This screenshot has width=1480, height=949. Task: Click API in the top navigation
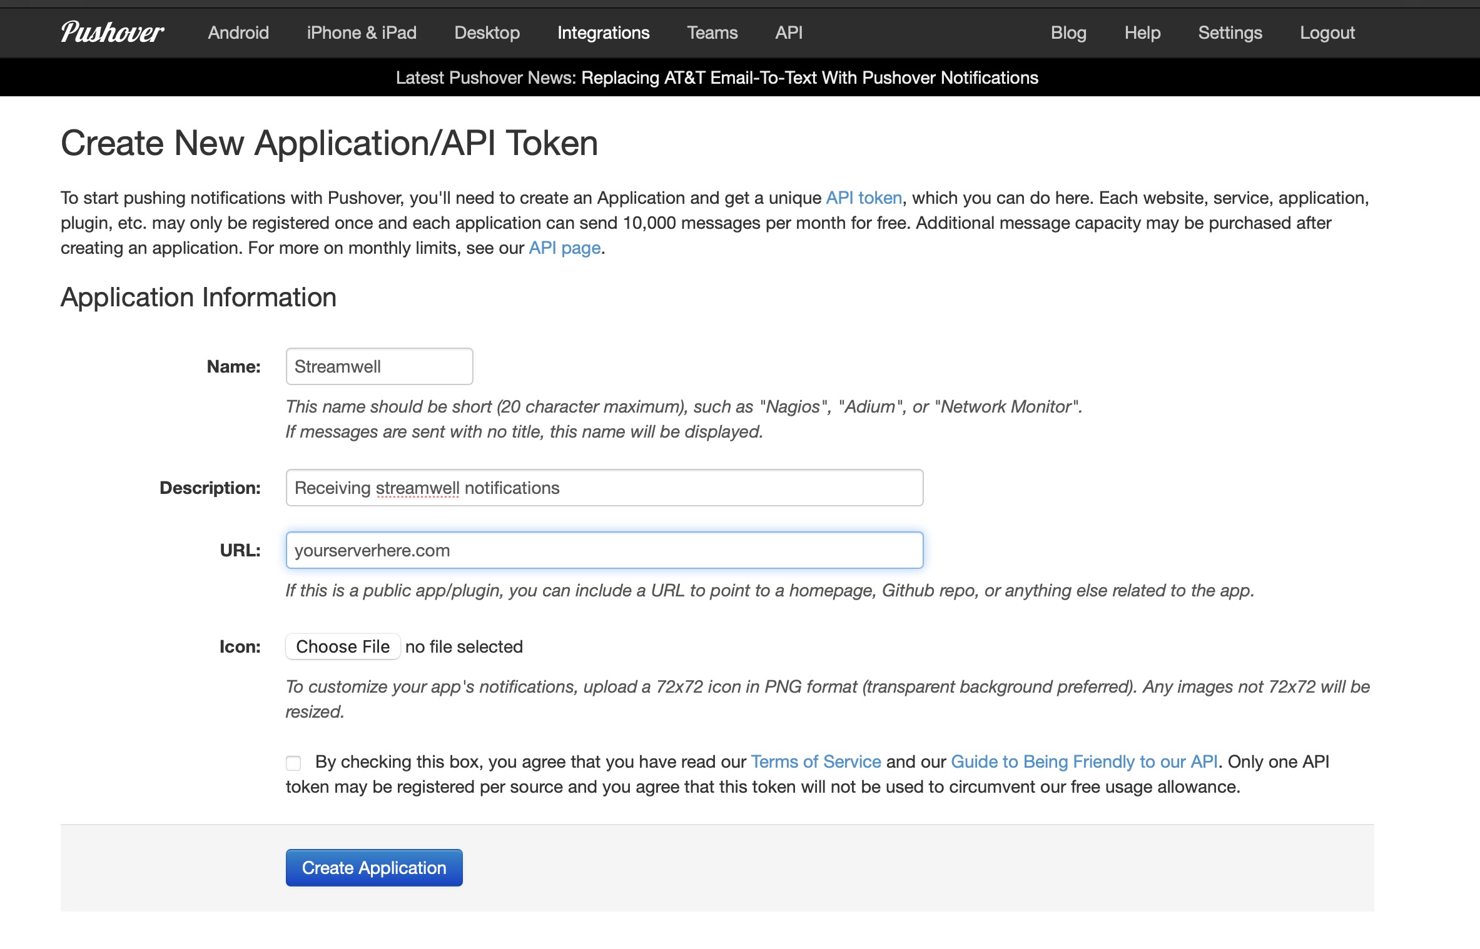click(788, 33)
